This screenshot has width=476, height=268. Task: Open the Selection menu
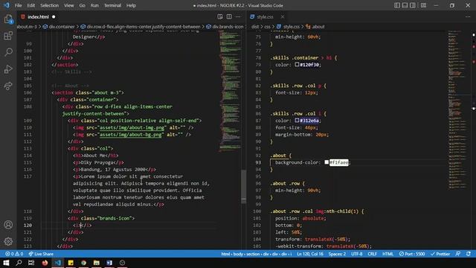50,5
